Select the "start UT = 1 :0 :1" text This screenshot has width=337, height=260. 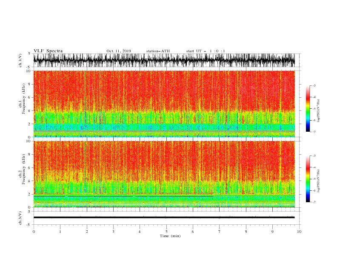coord(206,51)
